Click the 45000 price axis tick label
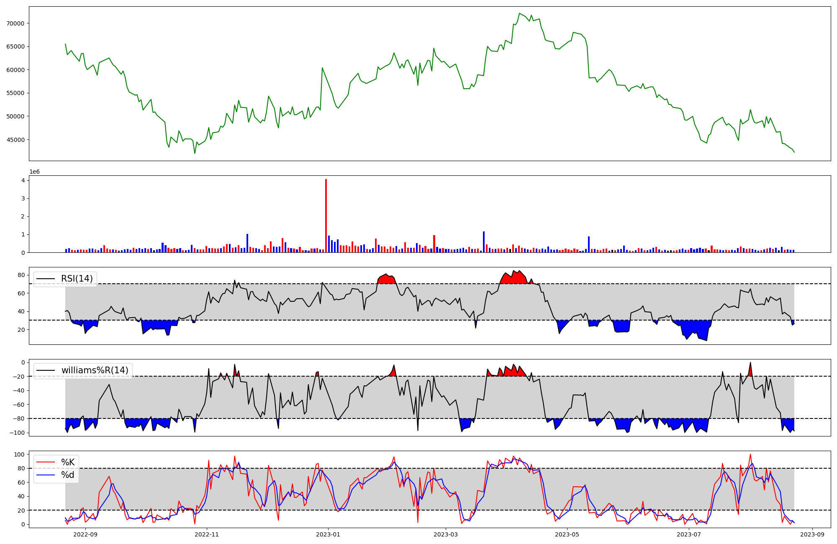Image resolution: width=837 pixels, height=544 pixels. [15, 140]
